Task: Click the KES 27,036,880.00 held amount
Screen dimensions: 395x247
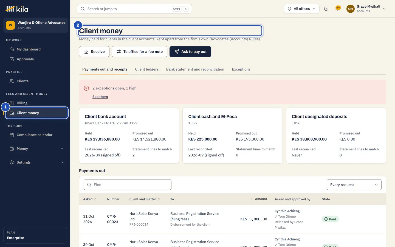Action: click(x=102, y=139)
